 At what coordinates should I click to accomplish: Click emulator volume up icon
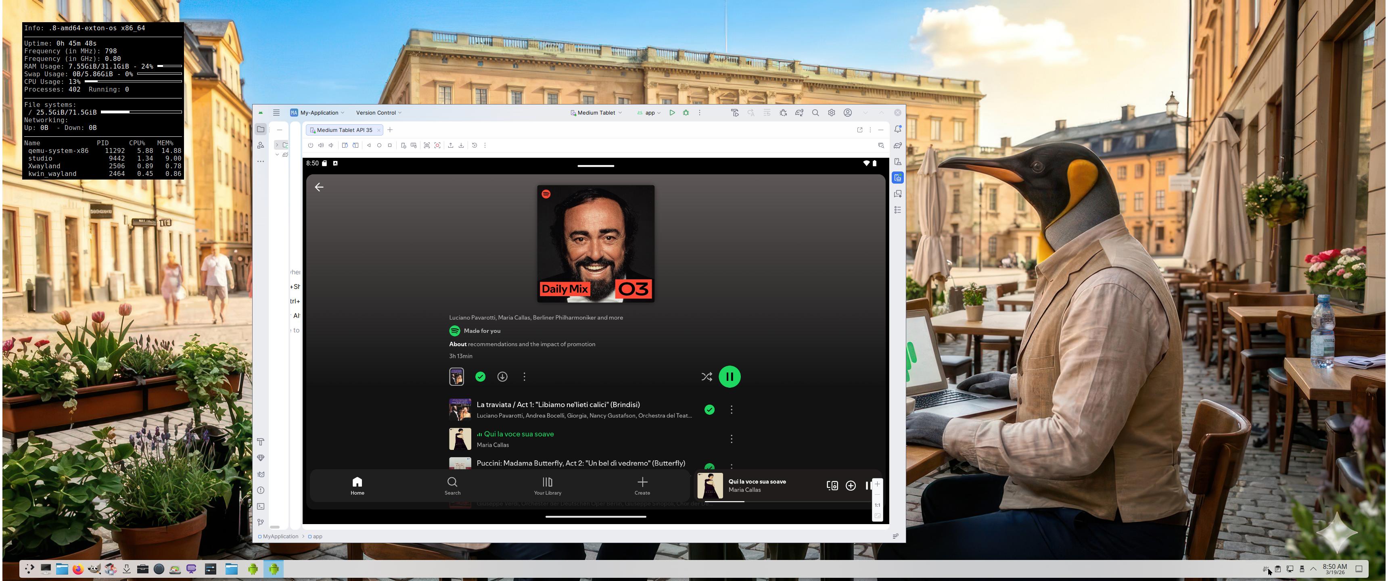[x=321, y=145]
